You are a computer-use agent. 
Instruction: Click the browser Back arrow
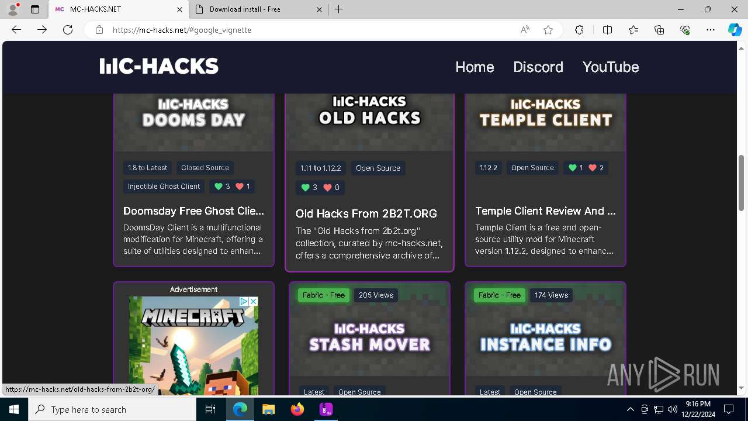(16, 30)
